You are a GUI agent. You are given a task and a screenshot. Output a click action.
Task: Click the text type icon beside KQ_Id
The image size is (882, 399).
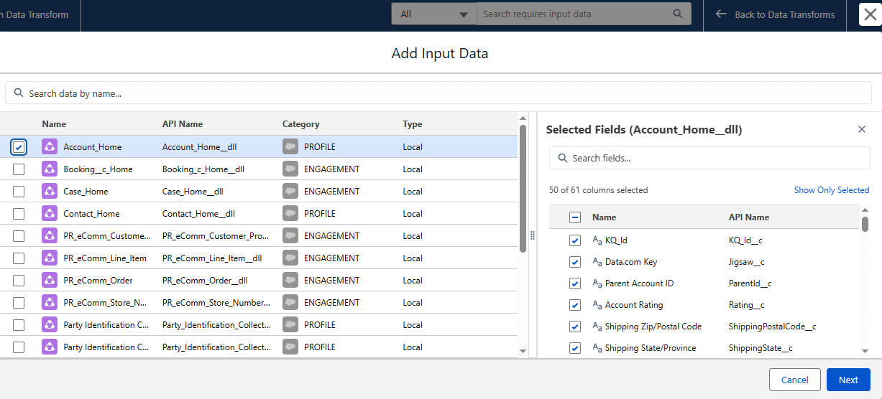(x=597, y=240)
